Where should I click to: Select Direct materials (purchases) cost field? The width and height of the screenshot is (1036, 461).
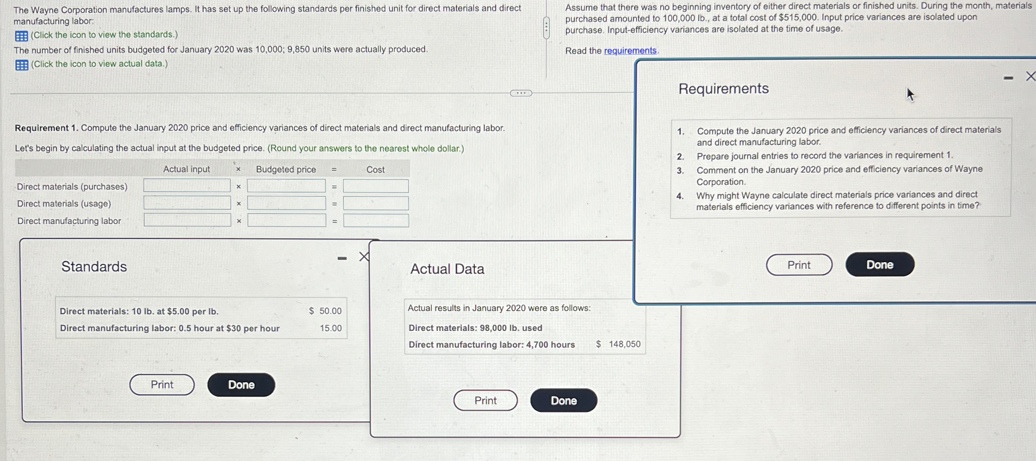tap(376, 186)
